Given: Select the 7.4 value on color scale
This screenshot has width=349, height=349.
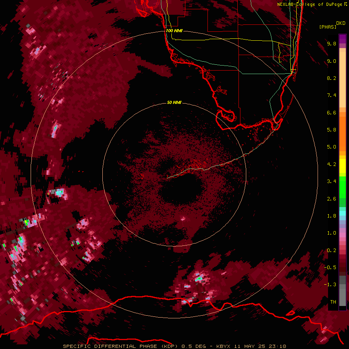Looking at the screenshot, I should click(x=332, y=95).
